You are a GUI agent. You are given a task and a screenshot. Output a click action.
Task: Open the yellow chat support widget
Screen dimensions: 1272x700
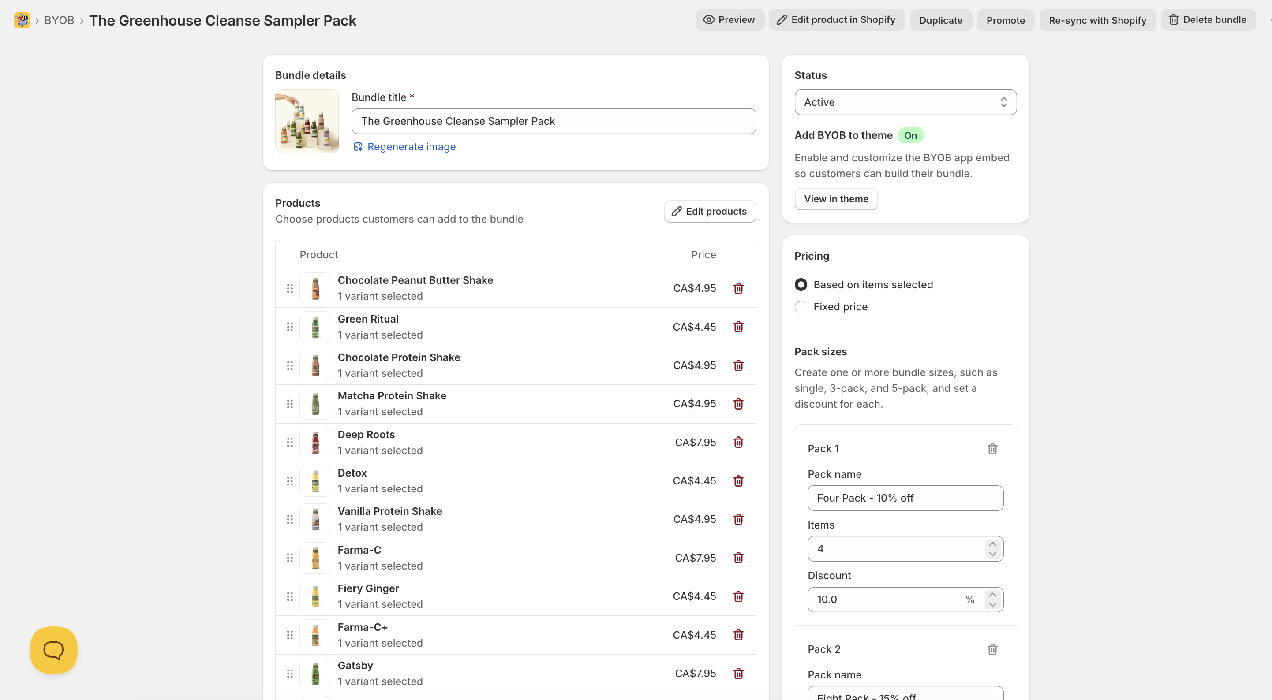[x=54, y=650]
